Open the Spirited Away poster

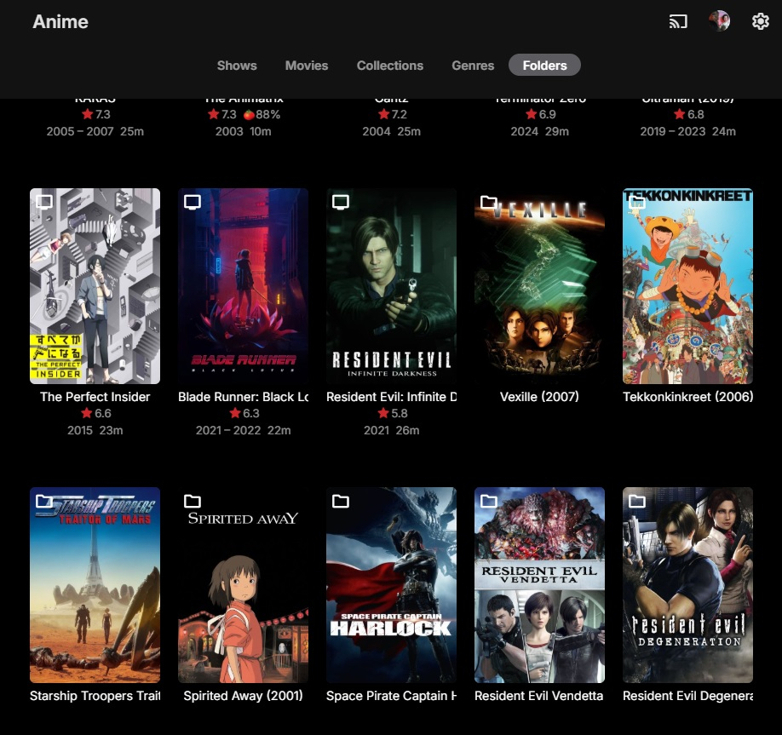(x=243, y=585)
